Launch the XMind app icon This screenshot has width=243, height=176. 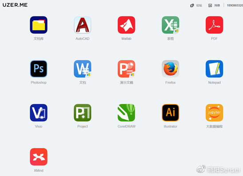click(39, 157)
